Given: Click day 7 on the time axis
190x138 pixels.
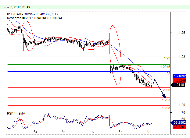Looking at the screenshot, I should coord(121,132).
